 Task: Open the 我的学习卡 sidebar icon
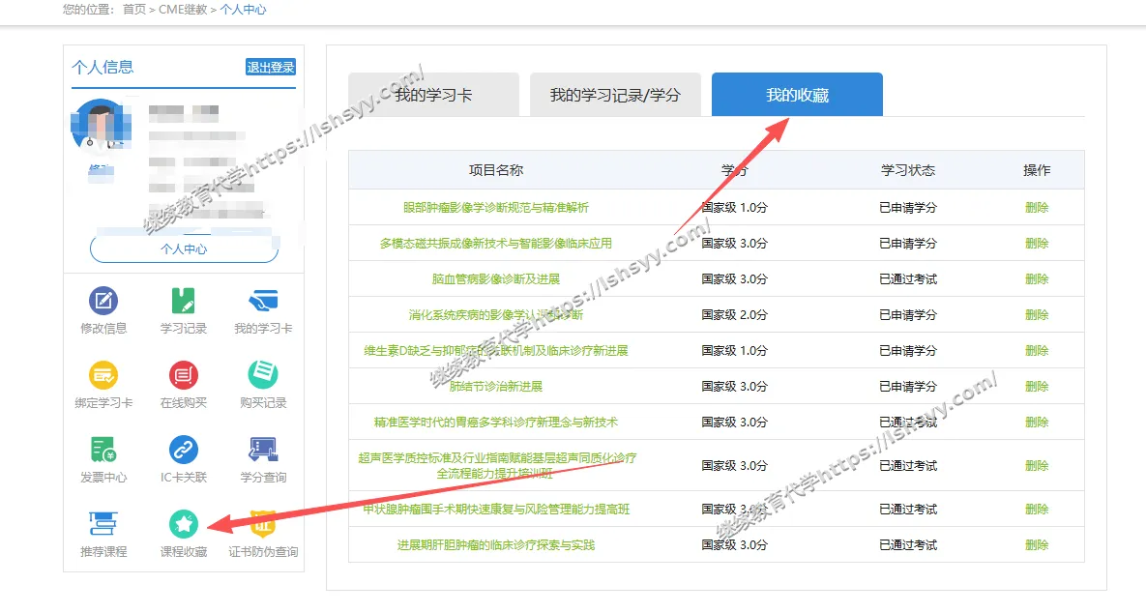point(263,301)
